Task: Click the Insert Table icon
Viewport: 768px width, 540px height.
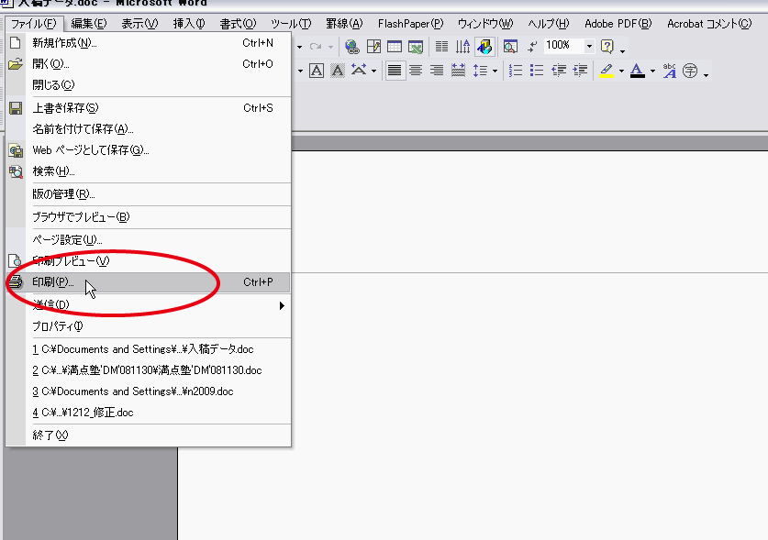Action: [395, 47]
